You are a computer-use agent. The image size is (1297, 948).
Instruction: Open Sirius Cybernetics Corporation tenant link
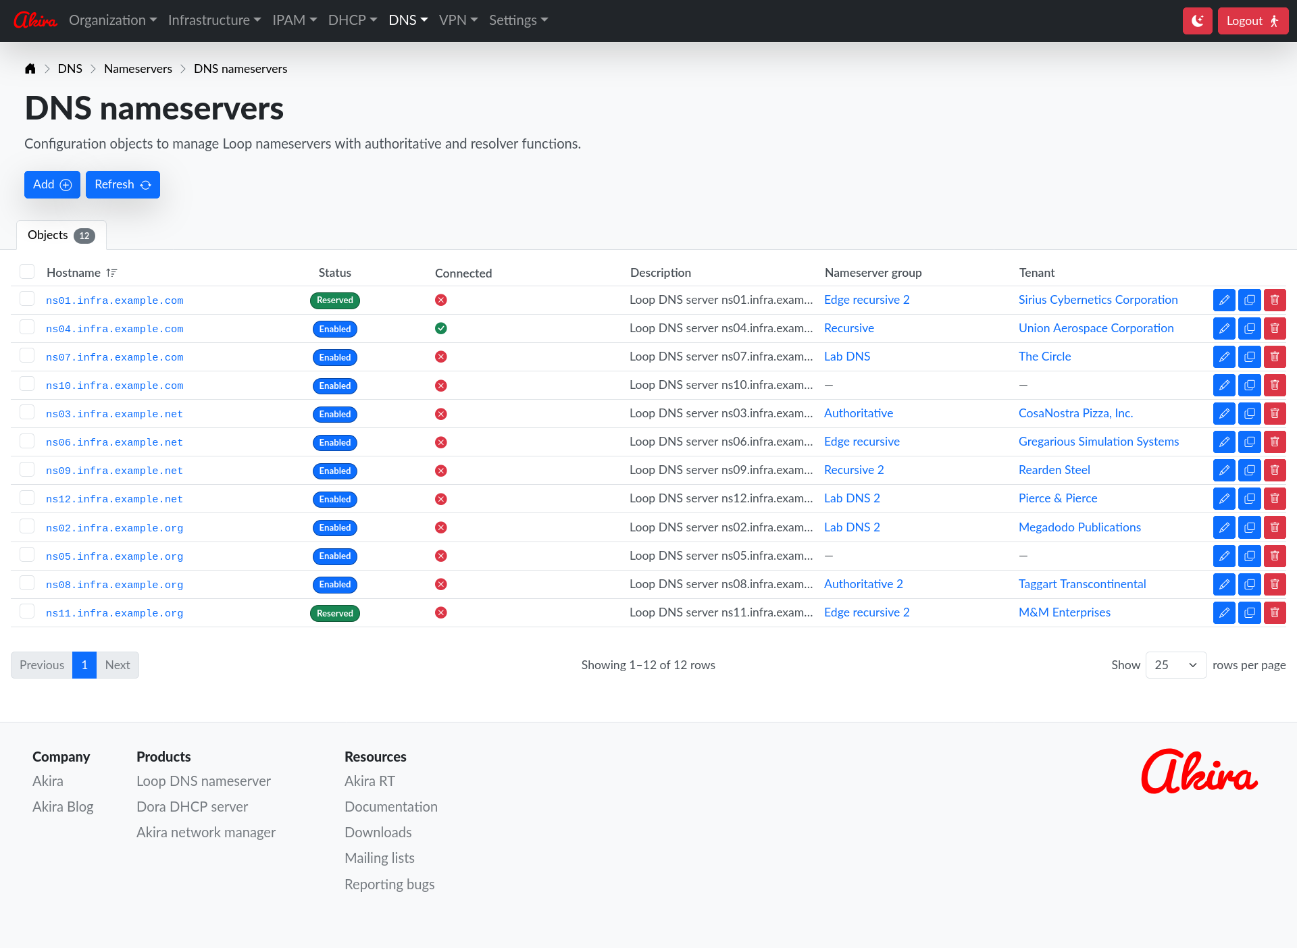1098,300
